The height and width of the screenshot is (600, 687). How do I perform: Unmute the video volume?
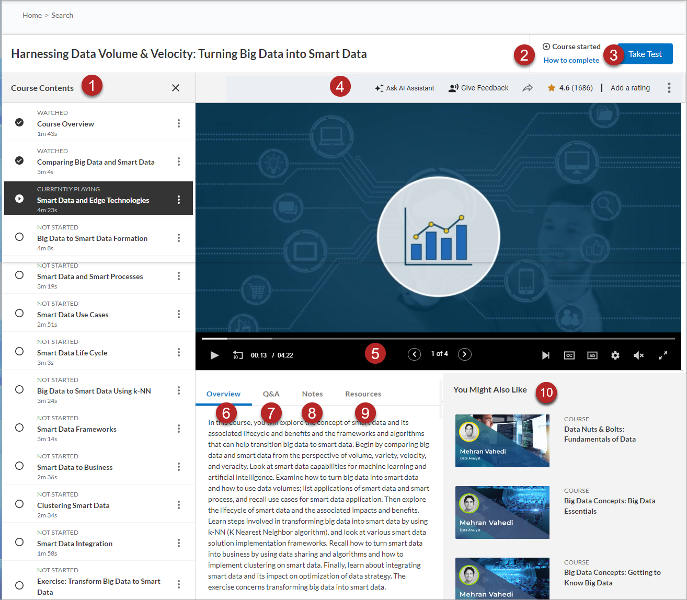tap(638, 355)
